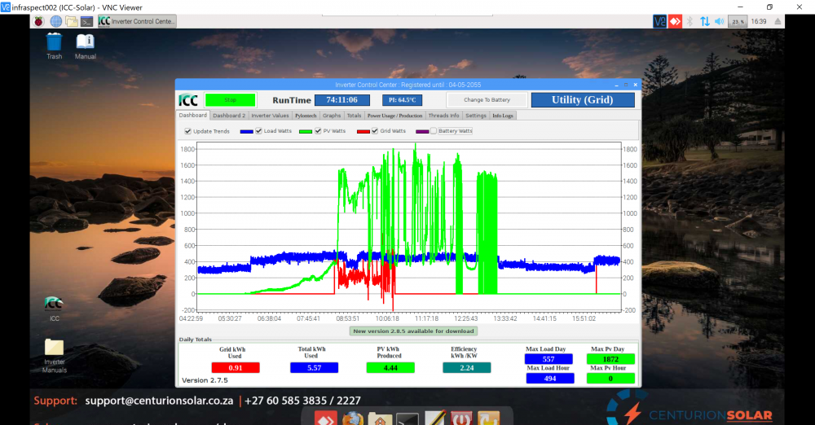Screen dimensions: 815x425
Task: Open the network arrows tray icon
Action: 705,21
